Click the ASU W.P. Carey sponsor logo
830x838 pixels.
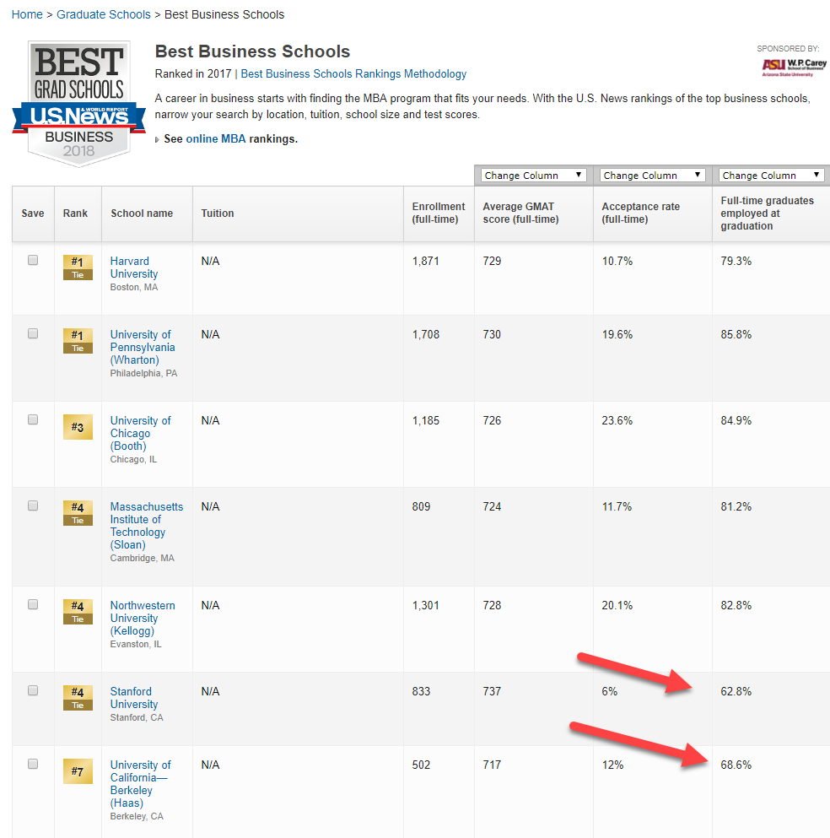[x=794, y=67]
